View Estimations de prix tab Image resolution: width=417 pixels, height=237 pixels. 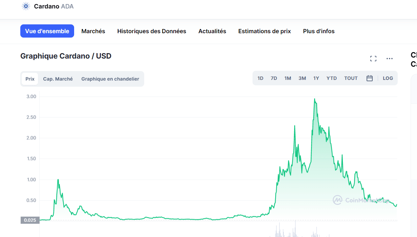pyautogui.click(x=265, y=31)
